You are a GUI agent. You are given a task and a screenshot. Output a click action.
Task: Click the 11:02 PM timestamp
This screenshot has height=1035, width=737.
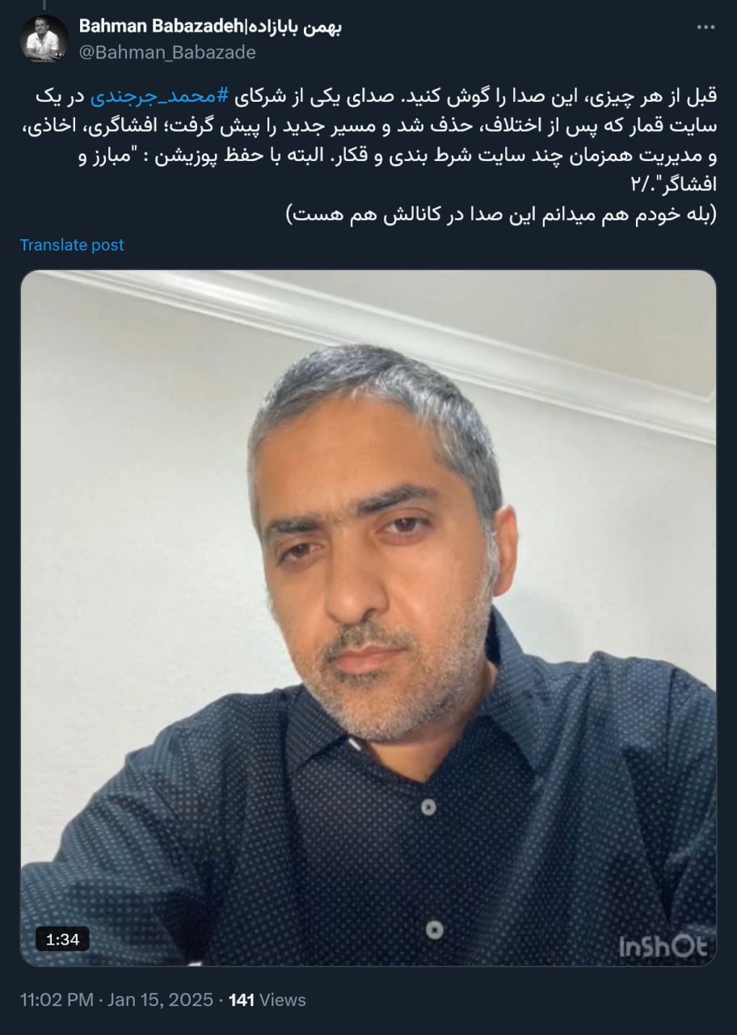coord(56,1000)
